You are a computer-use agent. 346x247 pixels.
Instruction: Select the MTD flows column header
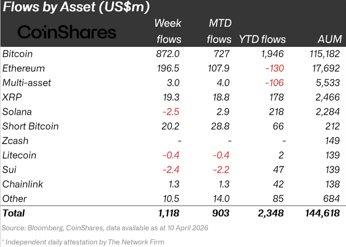coord(220,31)
